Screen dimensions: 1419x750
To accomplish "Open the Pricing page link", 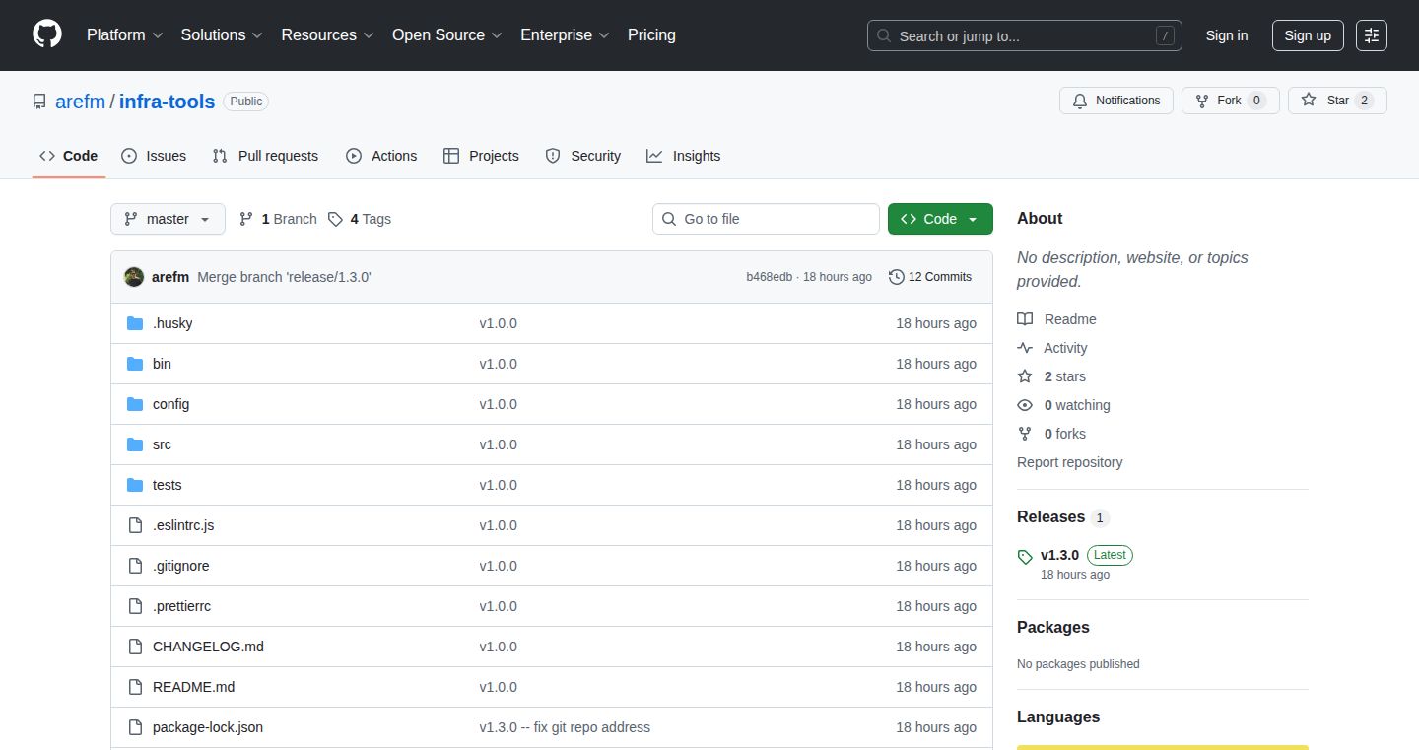I will pos(651,34).
